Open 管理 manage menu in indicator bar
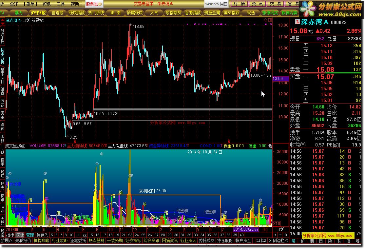 pos(30,235)
